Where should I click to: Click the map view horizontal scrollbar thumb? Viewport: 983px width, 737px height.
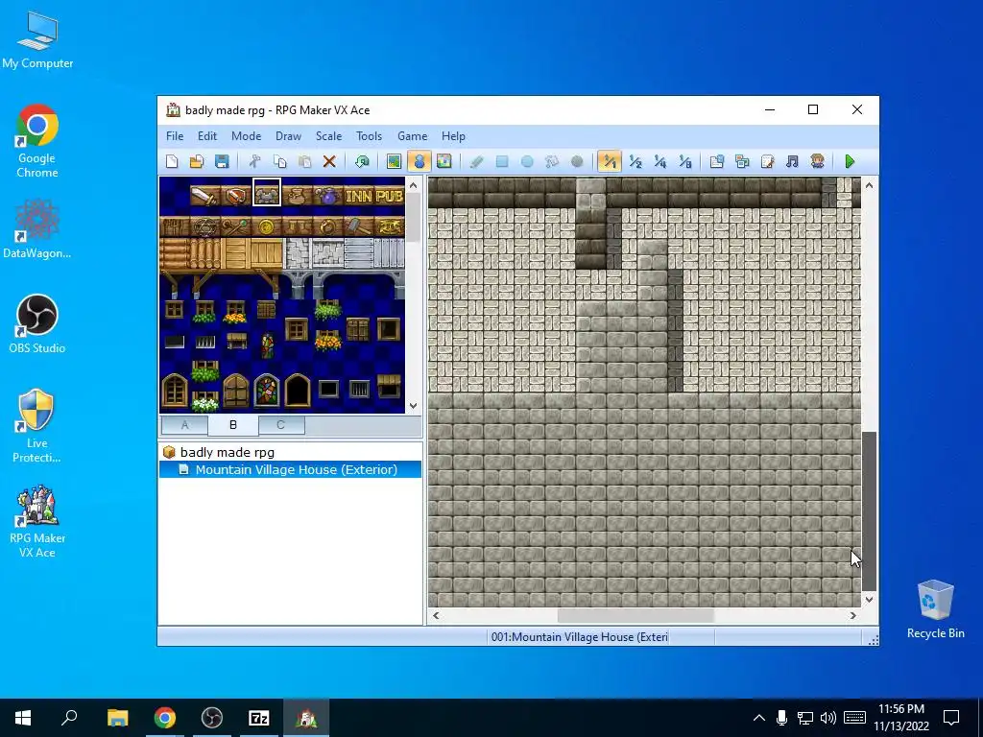(635, 615)
